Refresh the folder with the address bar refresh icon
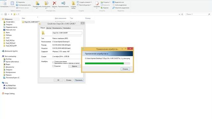The height and width of the screenshot is (119, 212). (x=182, y=14)
